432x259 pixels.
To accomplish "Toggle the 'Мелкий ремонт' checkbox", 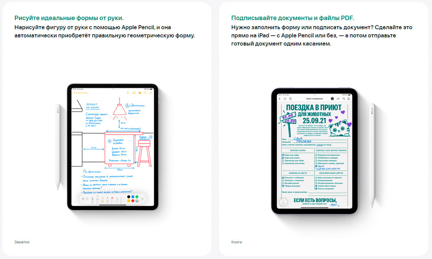I will 283,183.
